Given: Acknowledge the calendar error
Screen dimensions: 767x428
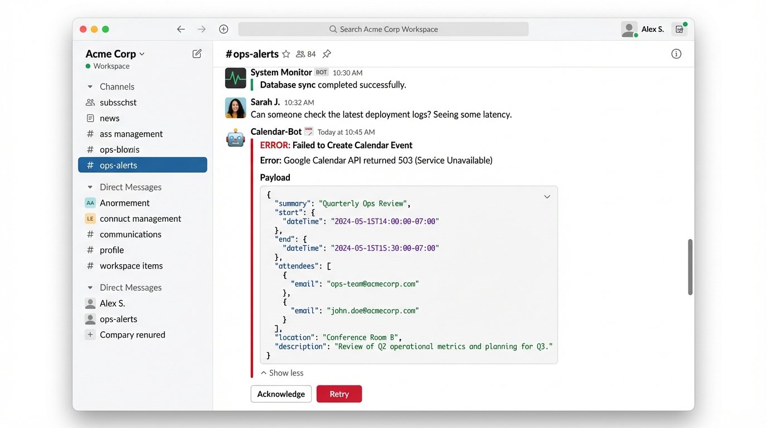Looking at the screenshot, I should [x=281, y=393].
